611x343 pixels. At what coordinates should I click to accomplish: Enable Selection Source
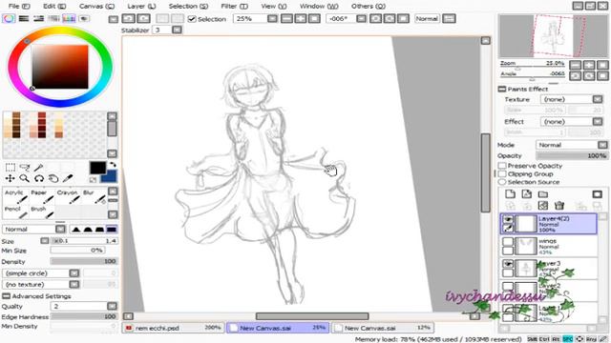tap(502, 182)
